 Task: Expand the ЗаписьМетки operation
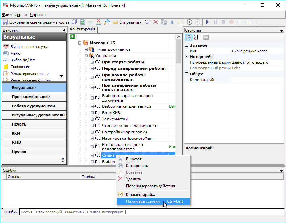click(x=92, y=119)
